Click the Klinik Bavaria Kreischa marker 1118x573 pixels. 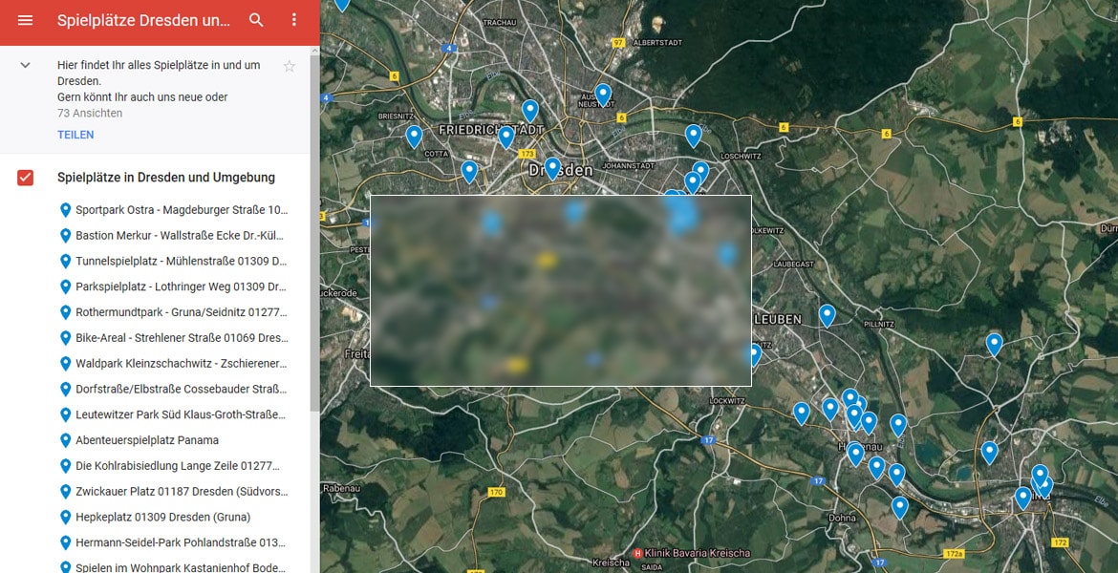[x=638, y=553]
